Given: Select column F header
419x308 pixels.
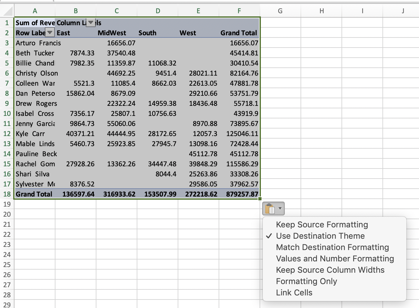Looking at the screenshot, I should coord(239,11).
